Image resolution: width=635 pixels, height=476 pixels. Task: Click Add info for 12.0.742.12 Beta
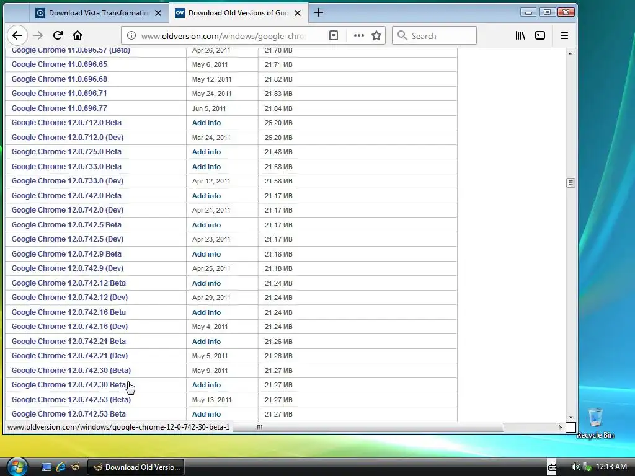point(206,283)
